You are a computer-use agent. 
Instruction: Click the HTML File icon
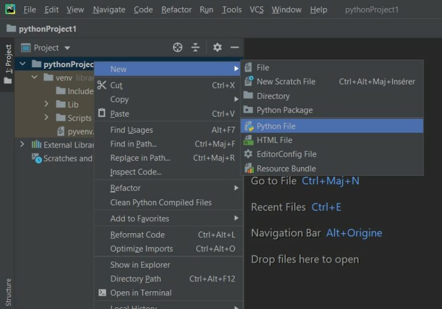tap(249, 140)
